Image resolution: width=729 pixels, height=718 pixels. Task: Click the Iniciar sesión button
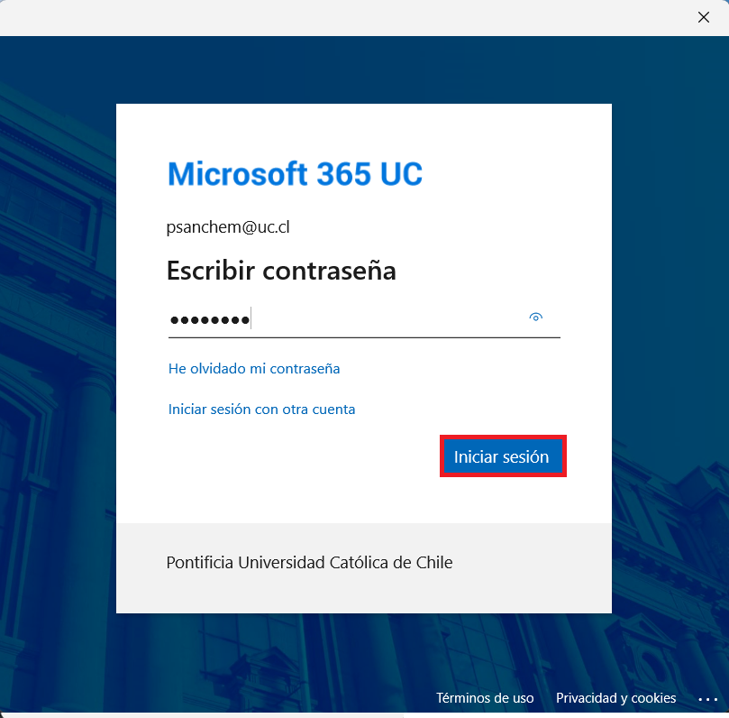point(503,456)
